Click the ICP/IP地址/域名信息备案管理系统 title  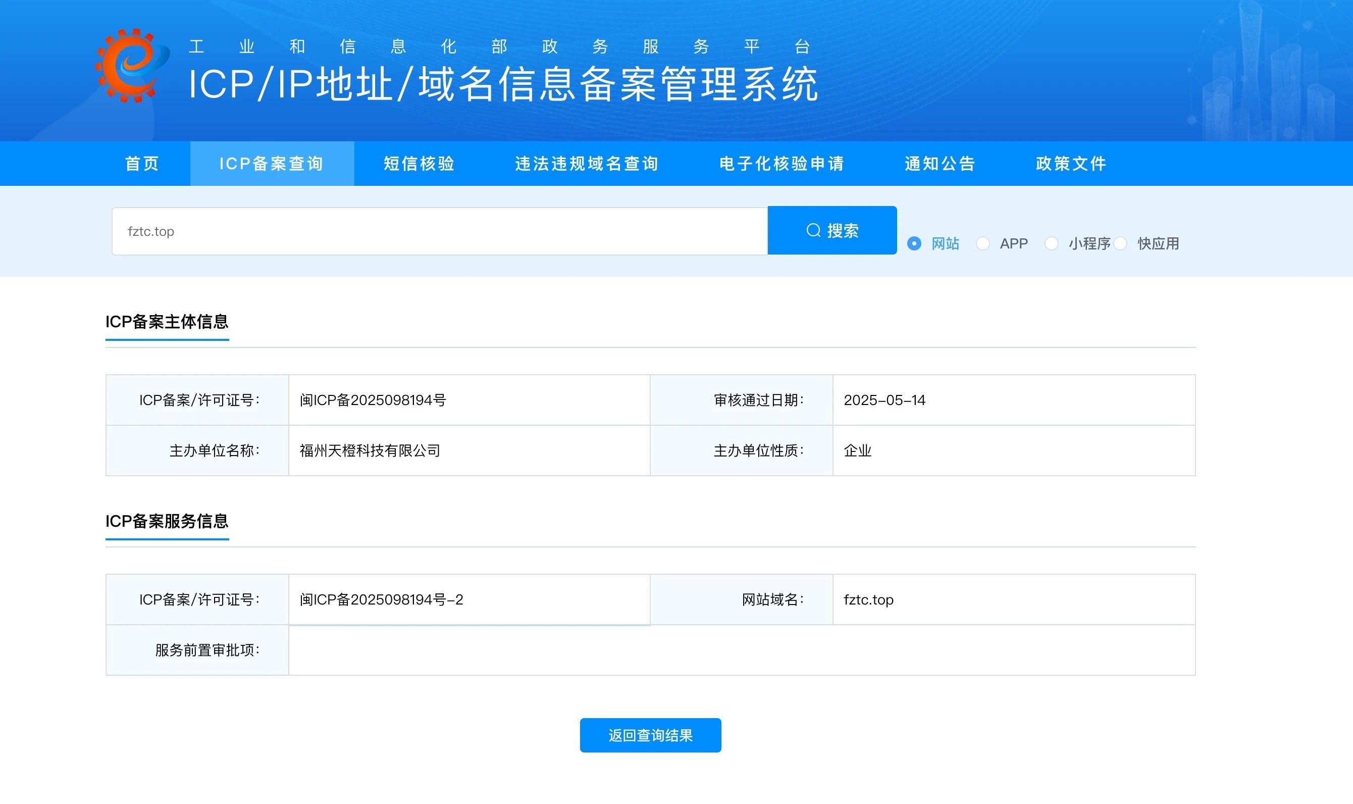[503, 85]
